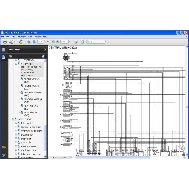Expand the Lubrication system bookmark
189x189 pixels.
pyautogui.click(x=16, y=154)
